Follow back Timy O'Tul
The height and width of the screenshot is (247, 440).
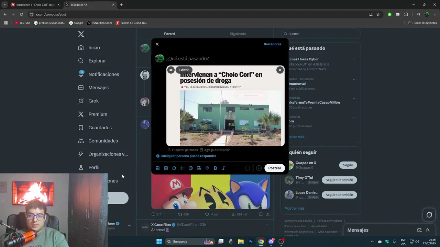[x=339, y=180]
